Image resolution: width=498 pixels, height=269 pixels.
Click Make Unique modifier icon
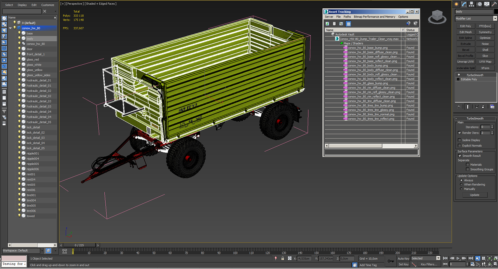pos(476,107)
